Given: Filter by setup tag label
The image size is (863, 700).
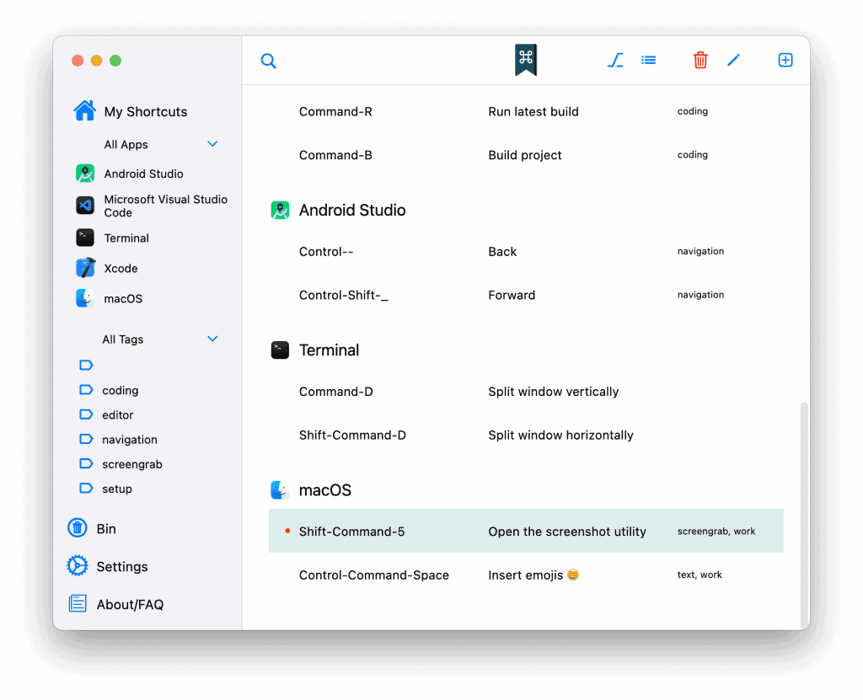Looking at the screenshot, I should tap(116, 489).
